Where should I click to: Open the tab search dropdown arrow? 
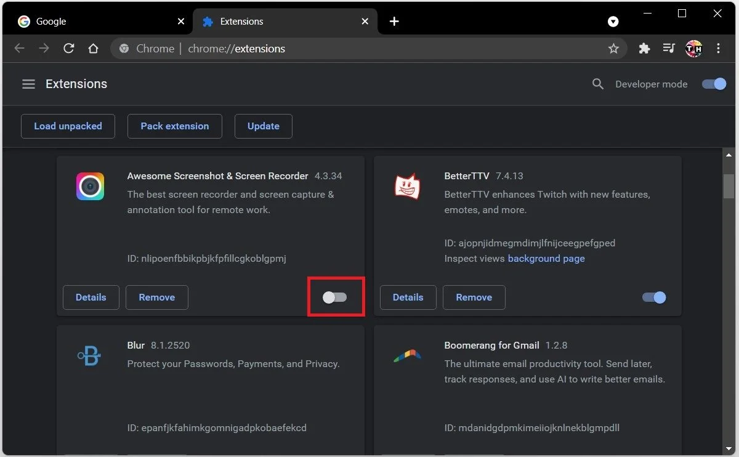pos(613,22)
